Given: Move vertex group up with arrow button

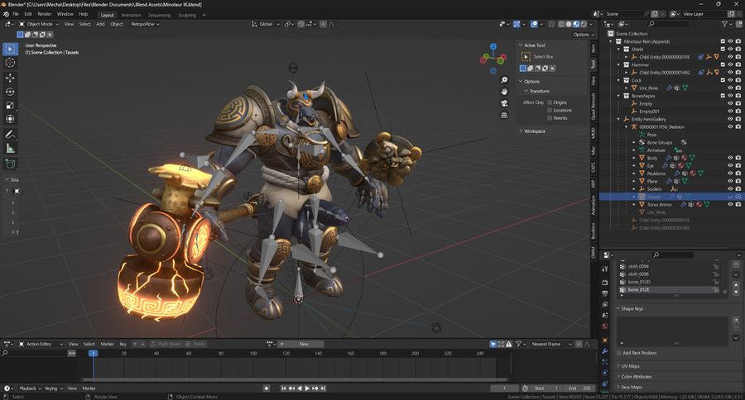Looking at the screenshot, I should tap(736, 284).
